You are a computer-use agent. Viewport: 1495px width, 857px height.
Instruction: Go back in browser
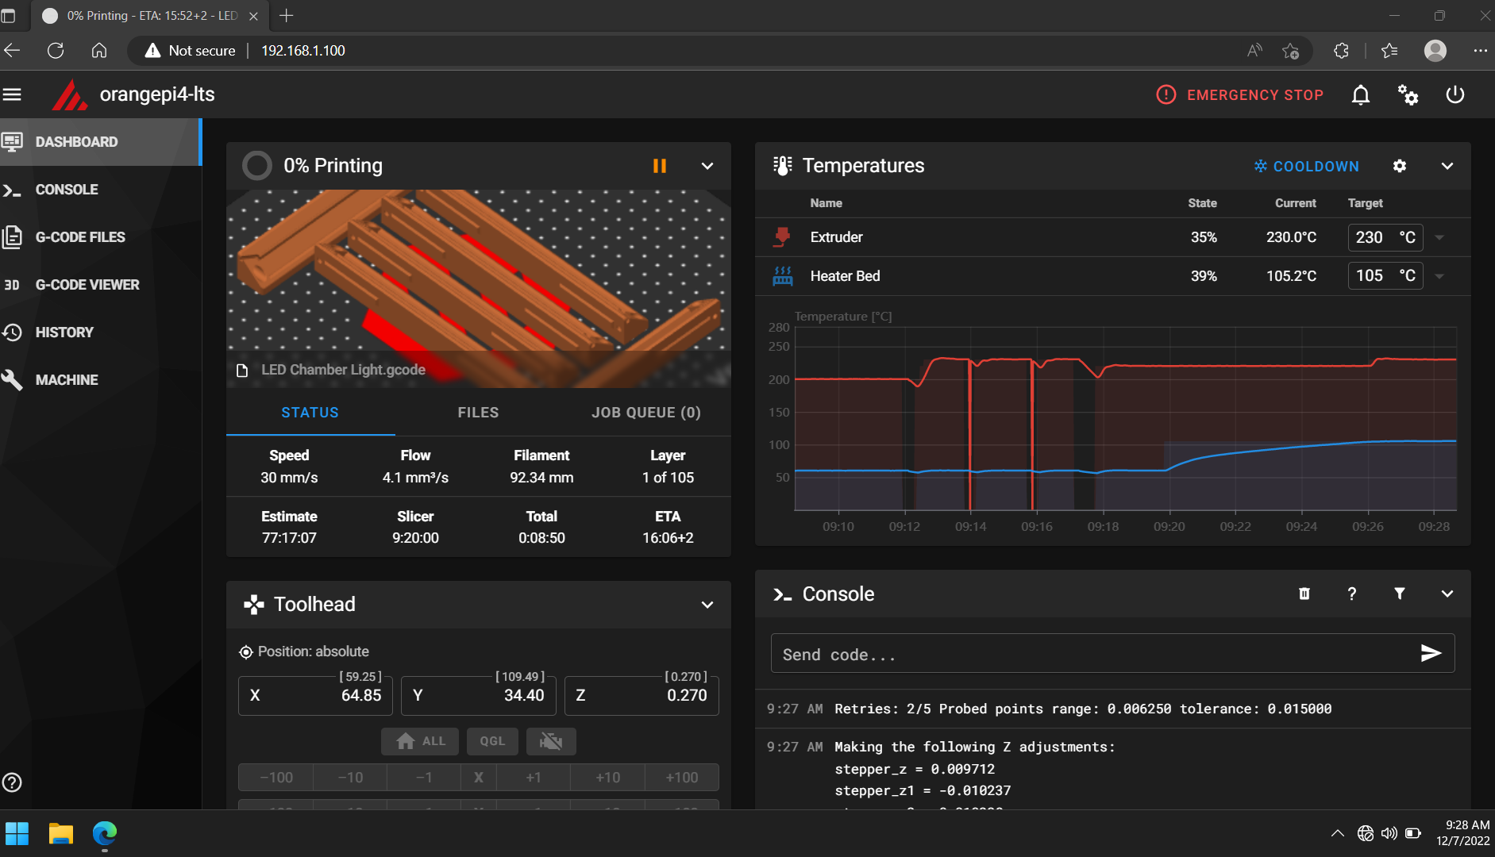coord(12,51)
